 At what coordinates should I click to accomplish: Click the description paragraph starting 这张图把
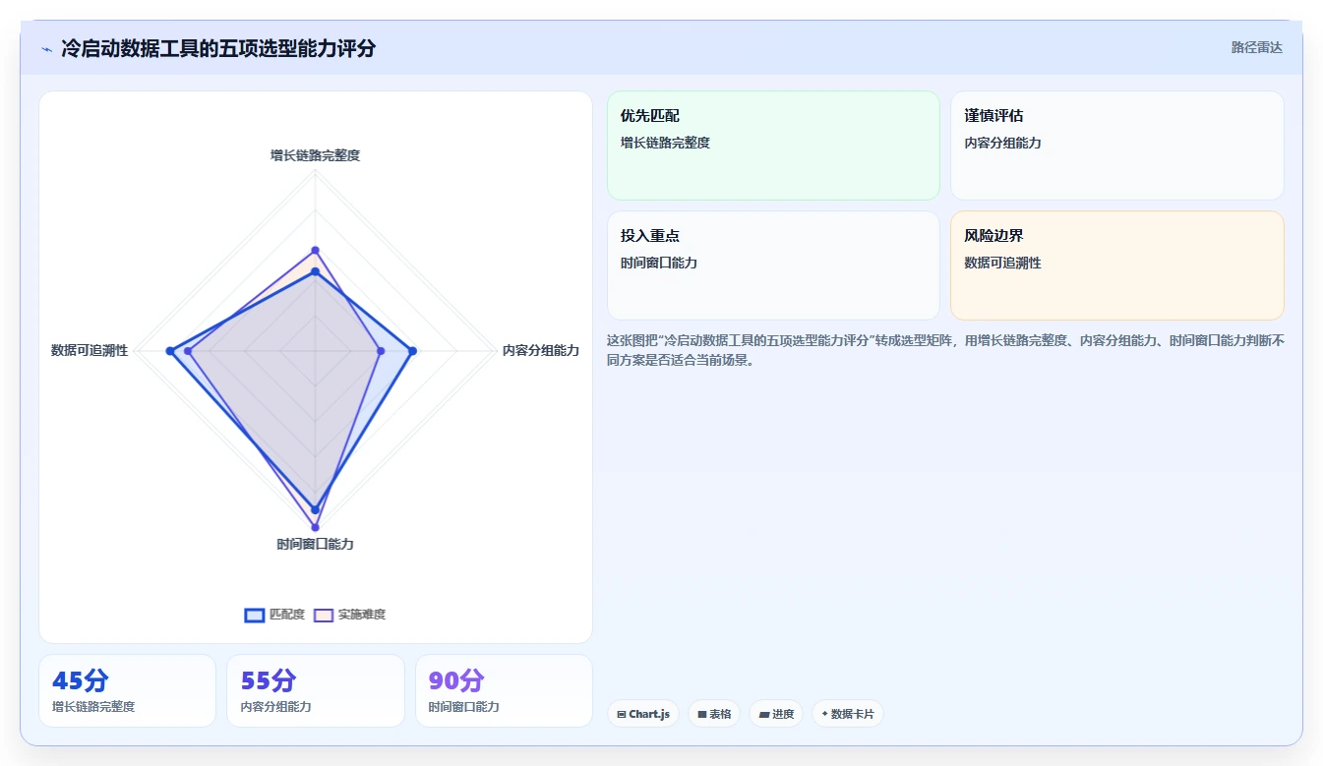coord(945,350)
